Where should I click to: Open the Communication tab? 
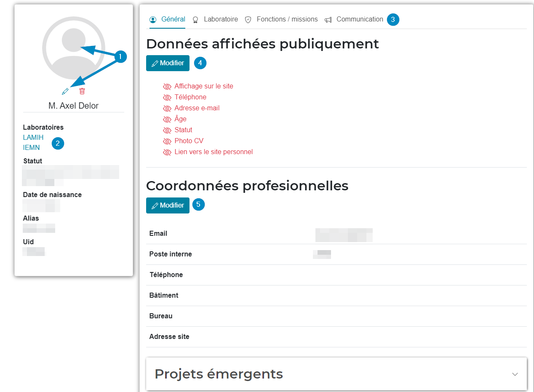point(360,19)
